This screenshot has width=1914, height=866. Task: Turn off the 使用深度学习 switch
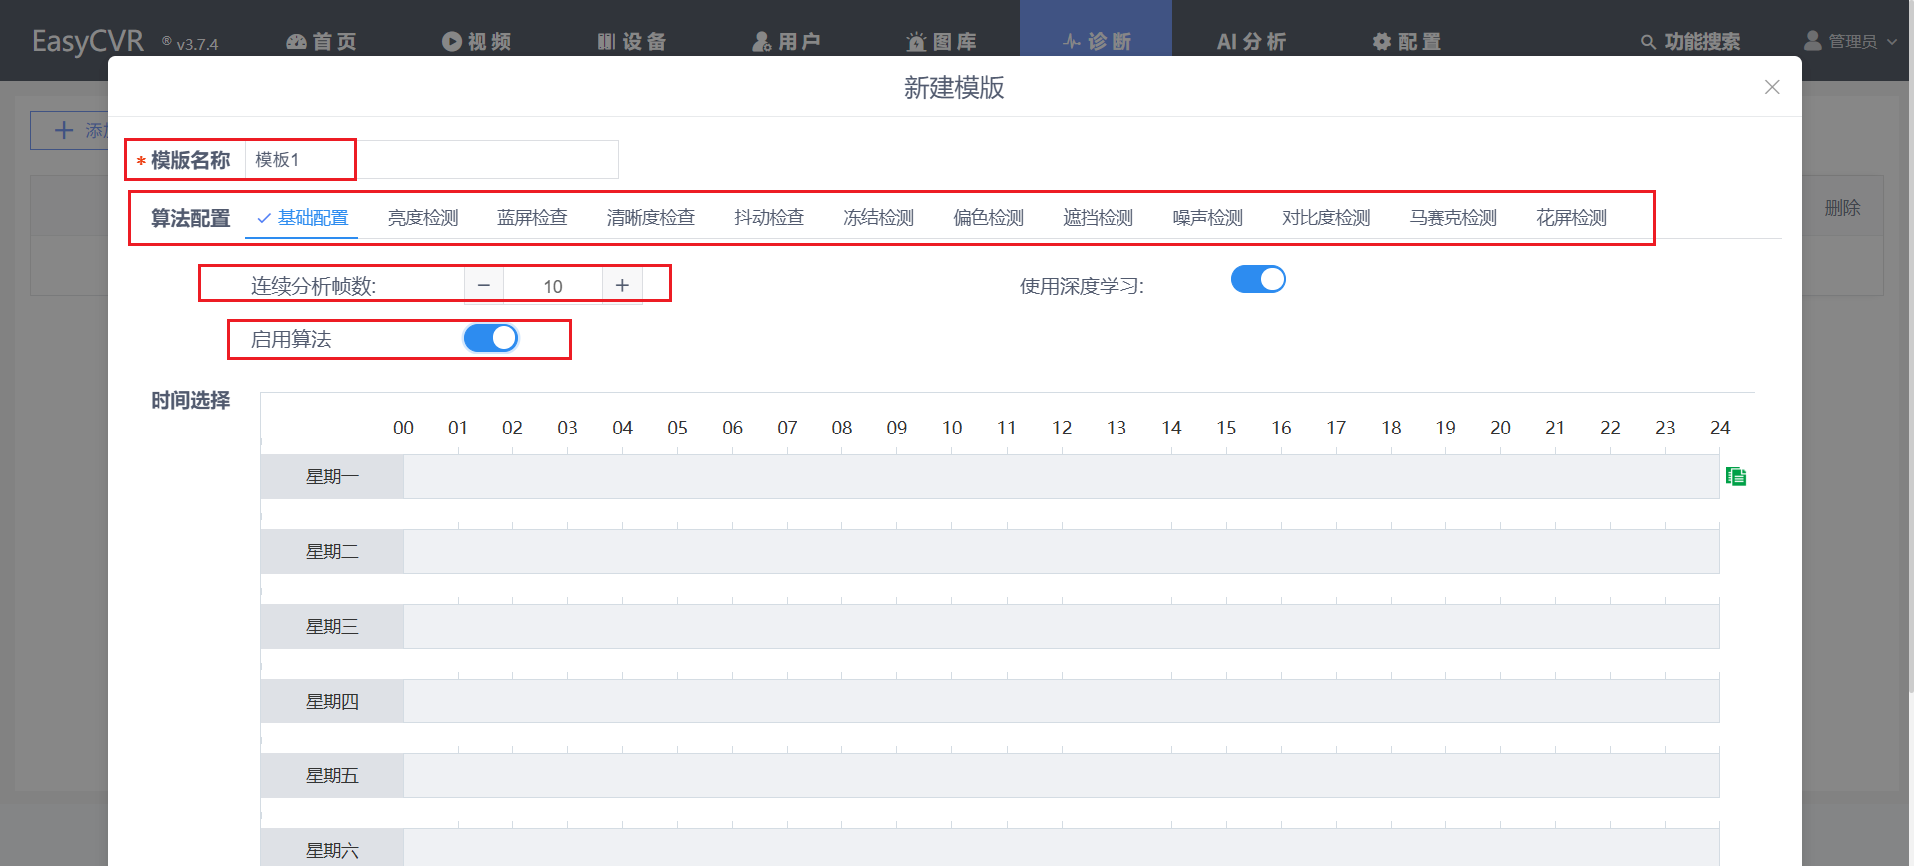1258,280
